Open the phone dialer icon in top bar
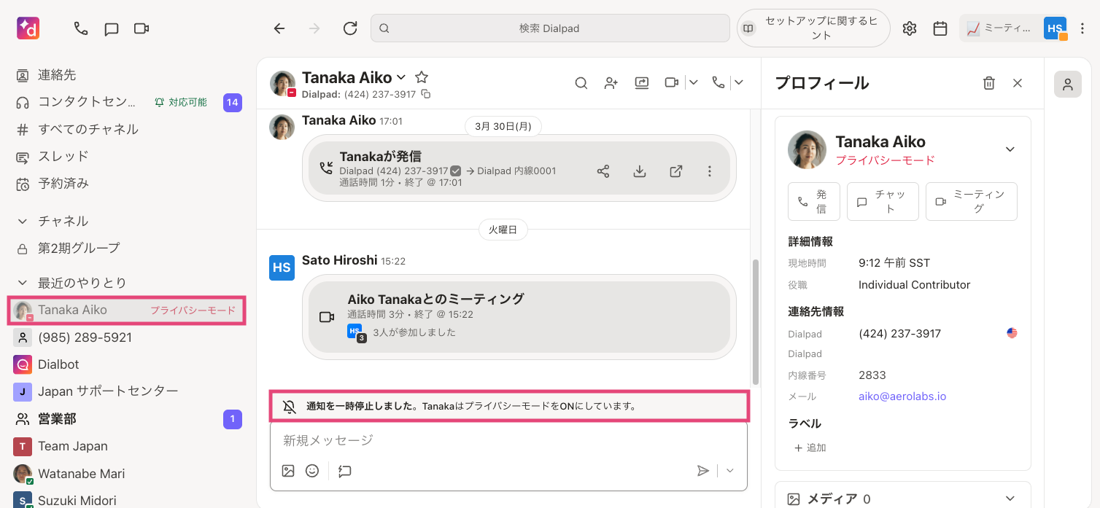Image resolution: width=1100 pixels, height=508 pixels. pyautogui.click(x=81, y=28)
